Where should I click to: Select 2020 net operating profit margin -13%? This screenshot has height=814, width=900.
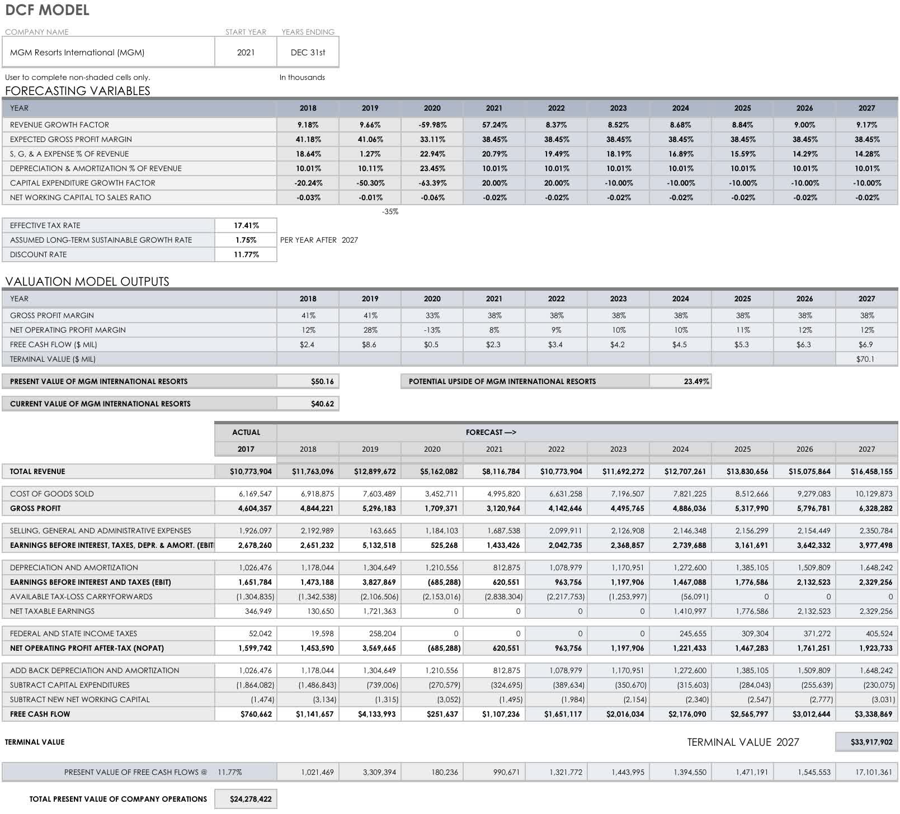(432, 330)
